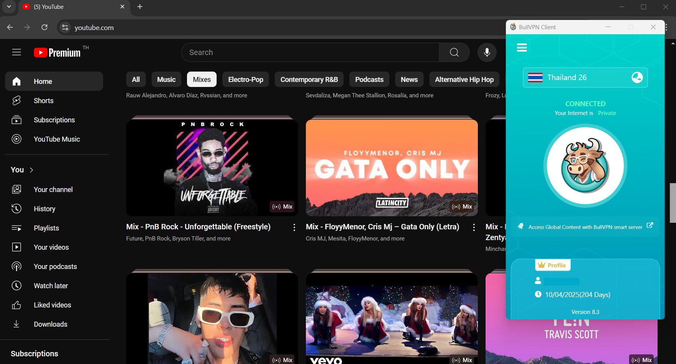Open the Travis Scott mix thumbnail
Screen dimensions: 676x364
click(571, 342)
